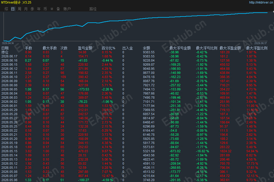Click the balance value 5321.59
The height and width of the screenshot is (182, 274).
(149, 151)
